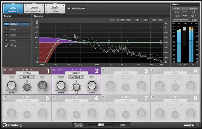The image size is (202, 129).
Task: Select EQ band 1 node in graph
Action: [57, 43]
